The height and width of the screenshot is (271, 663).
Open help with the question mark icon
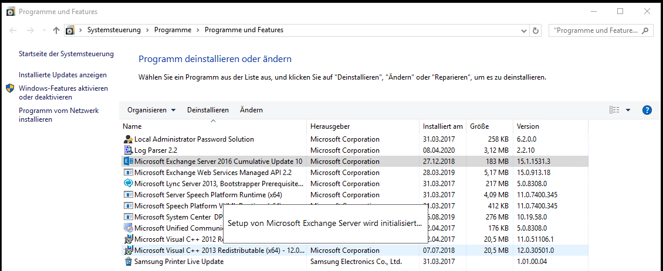(647, 110)
